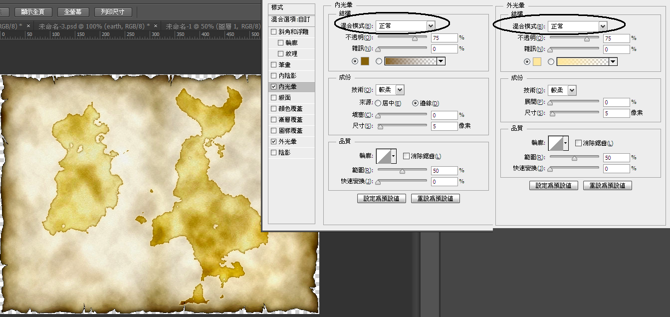This screenshot has width=670, height=317.
Task: Click the 外光暈 不透明 value field
Action: pyautogui.click(x=617, y=38)
